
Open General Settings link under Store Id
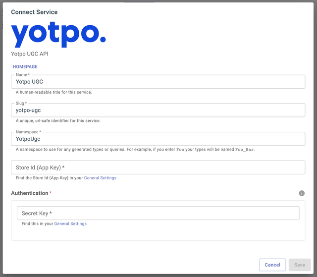100,178
